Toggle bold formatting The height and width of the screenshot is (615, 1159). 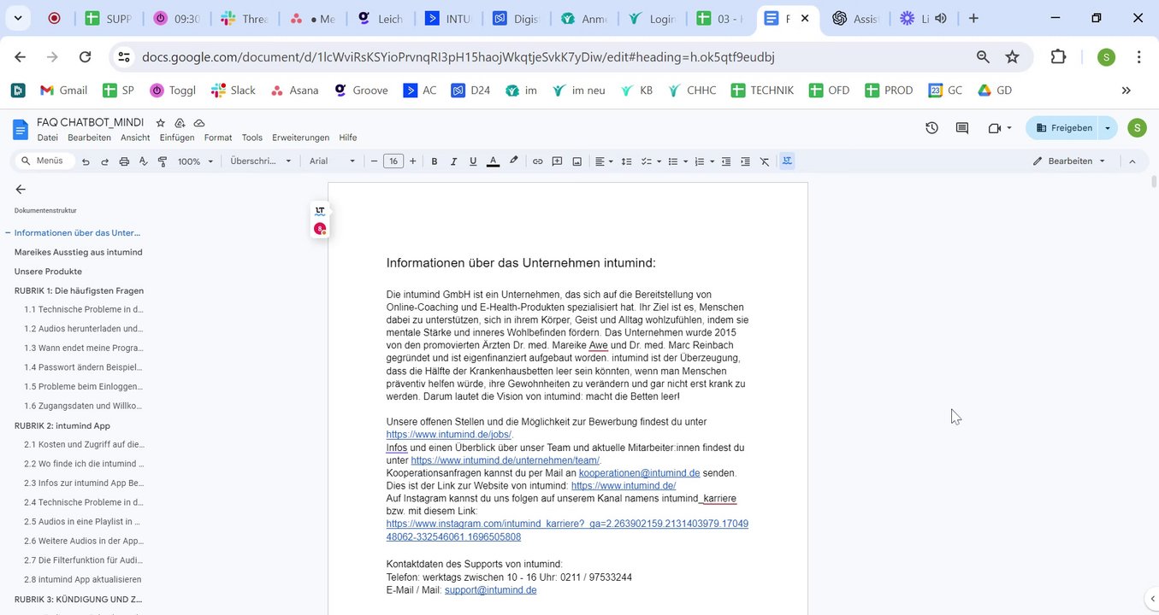(435, 161)
